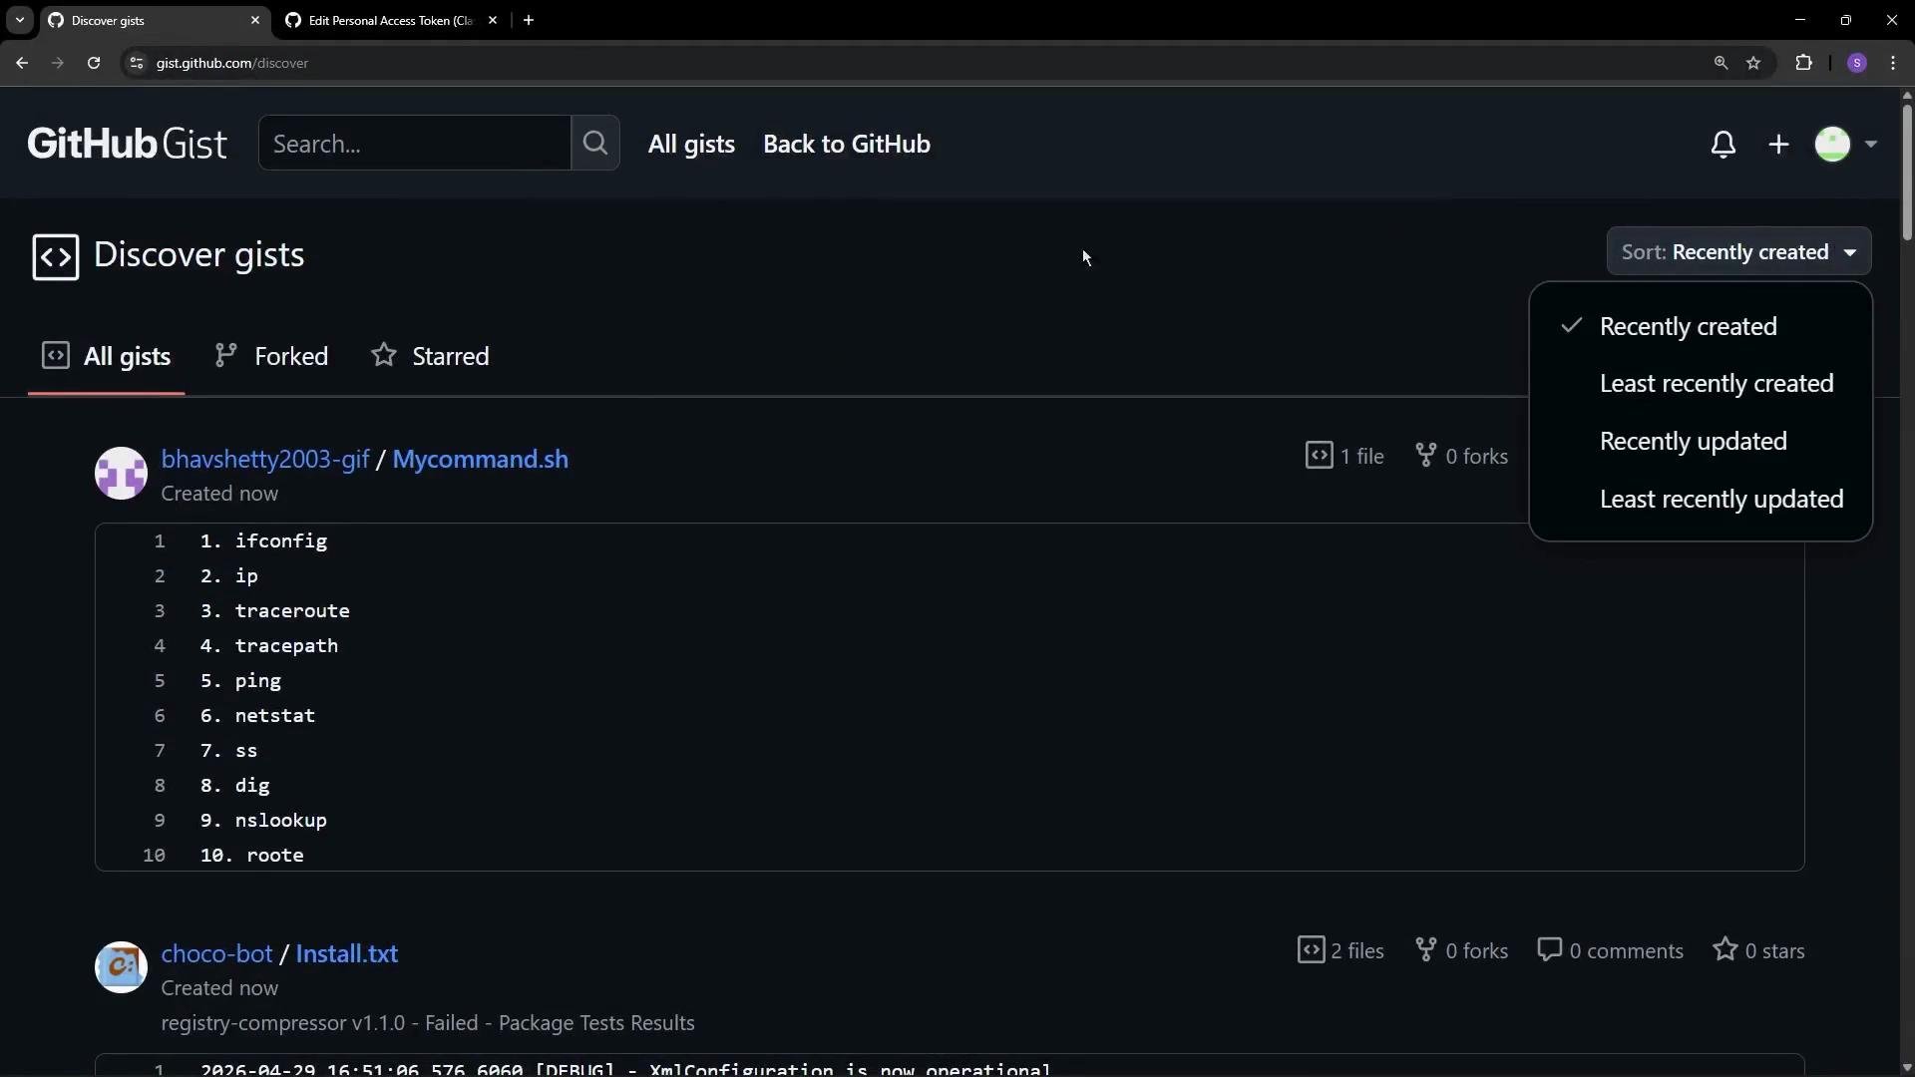The height and width of the screenshot is (1077, 1915).
Task: Click the vertical page scrollbar thumb
Action: [1907, 172]
